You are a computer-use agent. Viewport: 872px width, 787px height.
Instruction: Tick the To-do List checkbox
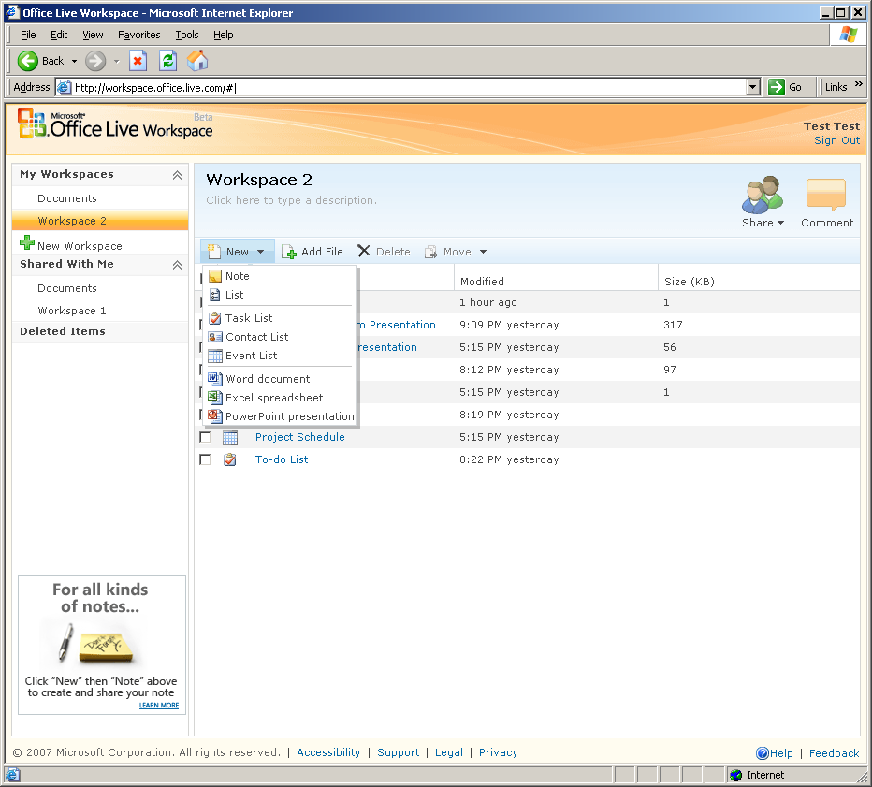point(205,459)
